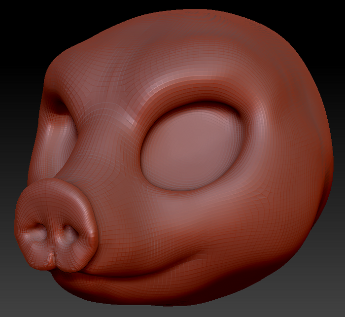
Task: Click the small notch below the nostrils
Action: point(52,257)
